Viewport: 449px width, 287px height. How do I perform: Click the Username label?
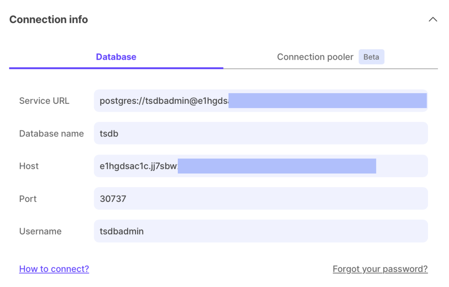click(x=40, y=231)
